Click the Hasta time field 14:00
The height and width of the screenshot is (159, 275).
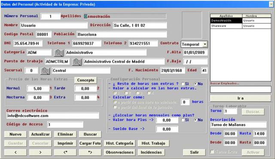pyautogui.click(x=260, y=134)
